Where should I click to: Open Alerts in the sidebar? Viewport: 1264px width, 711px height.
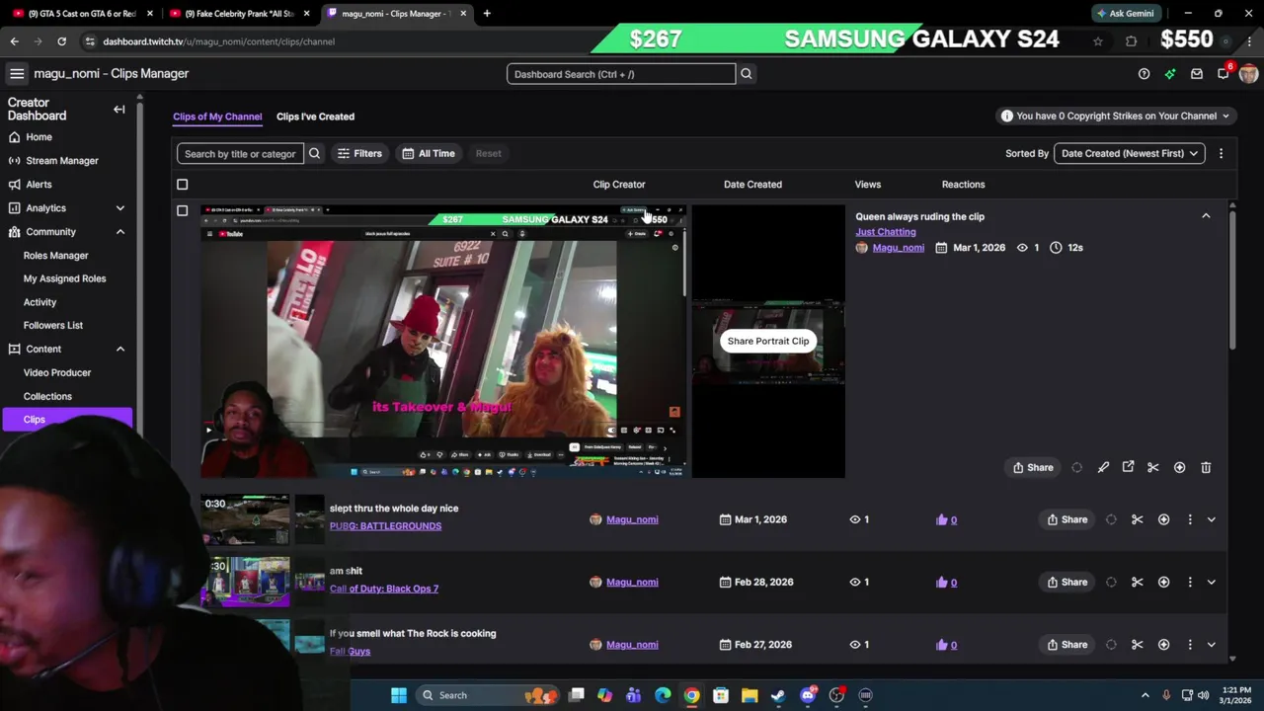[39, 185]
